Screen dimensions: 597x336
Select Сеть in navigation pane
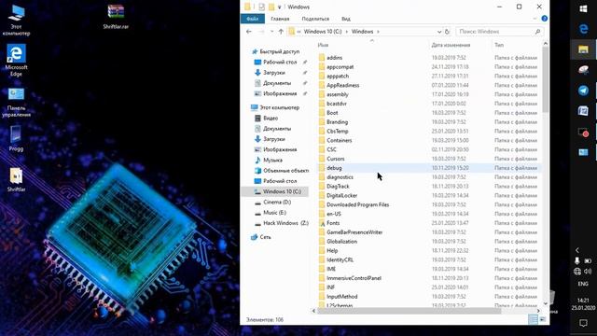(265, 237)
